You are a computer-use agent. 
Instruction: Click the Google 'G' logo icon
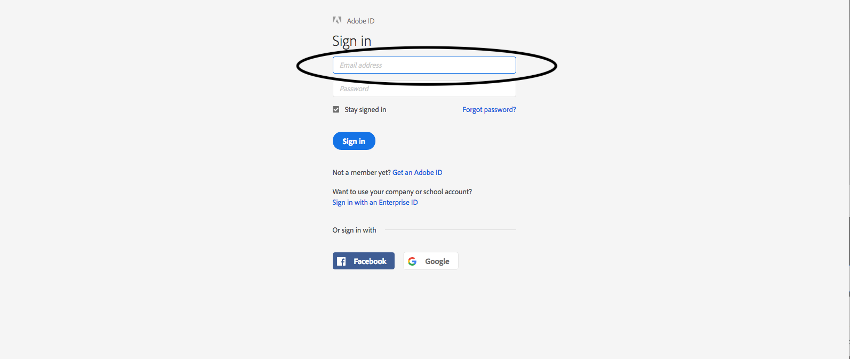[x=412, y=261]
